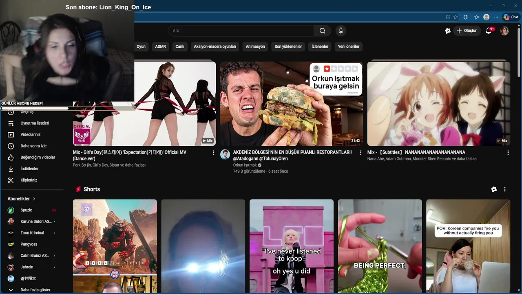The height and width of the screenshot is (294, 522).
Task: Select Aksiyon-macera oyunları chip
Action: point(215,47)
